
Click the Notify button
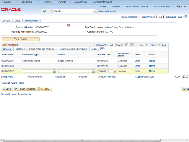click(45, 89)
